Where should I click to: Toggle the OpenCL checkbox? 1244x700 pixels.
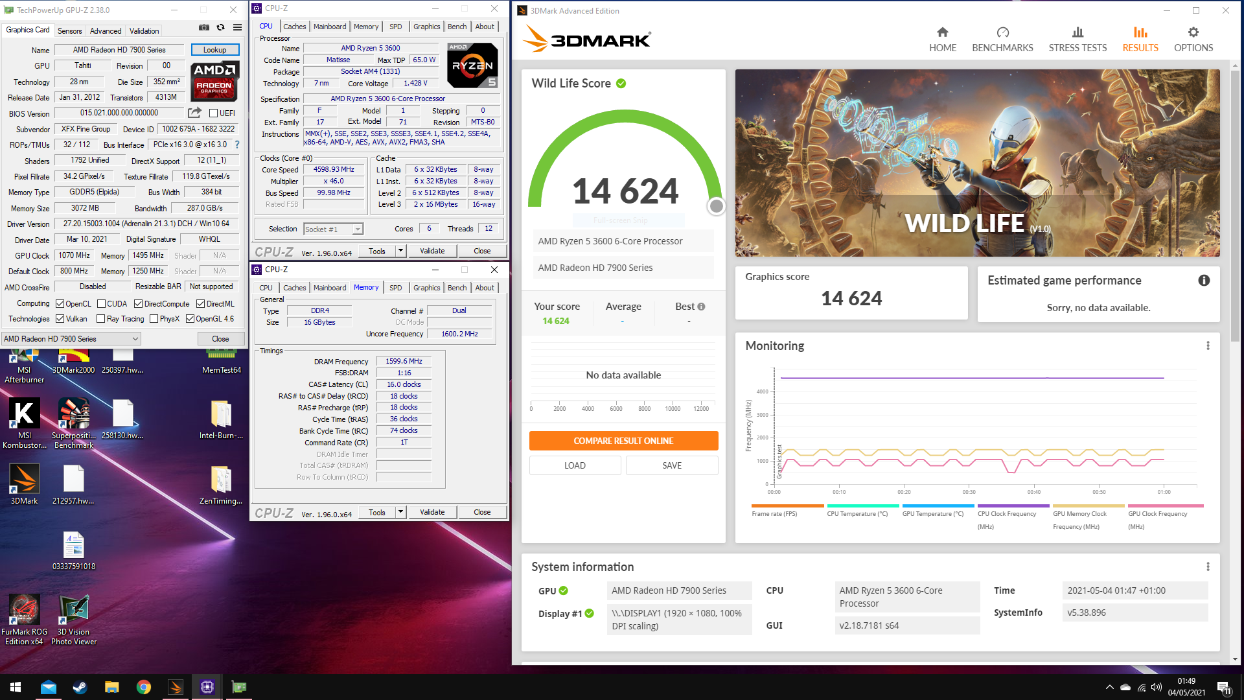point(60,304)
